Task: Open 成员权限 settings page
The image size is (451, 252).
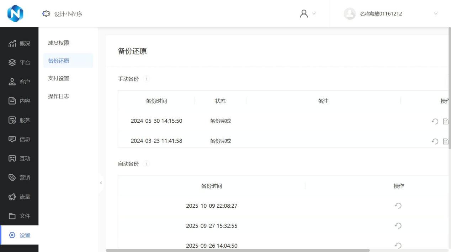Action: [59, 43]
